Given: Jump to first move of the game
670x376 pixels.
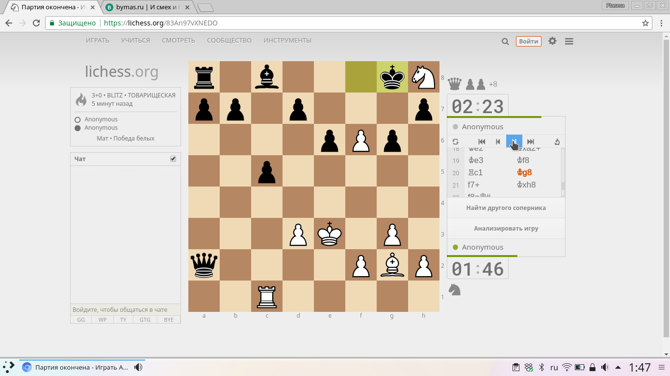Looking at the screenshot, I should click(482, 141).
